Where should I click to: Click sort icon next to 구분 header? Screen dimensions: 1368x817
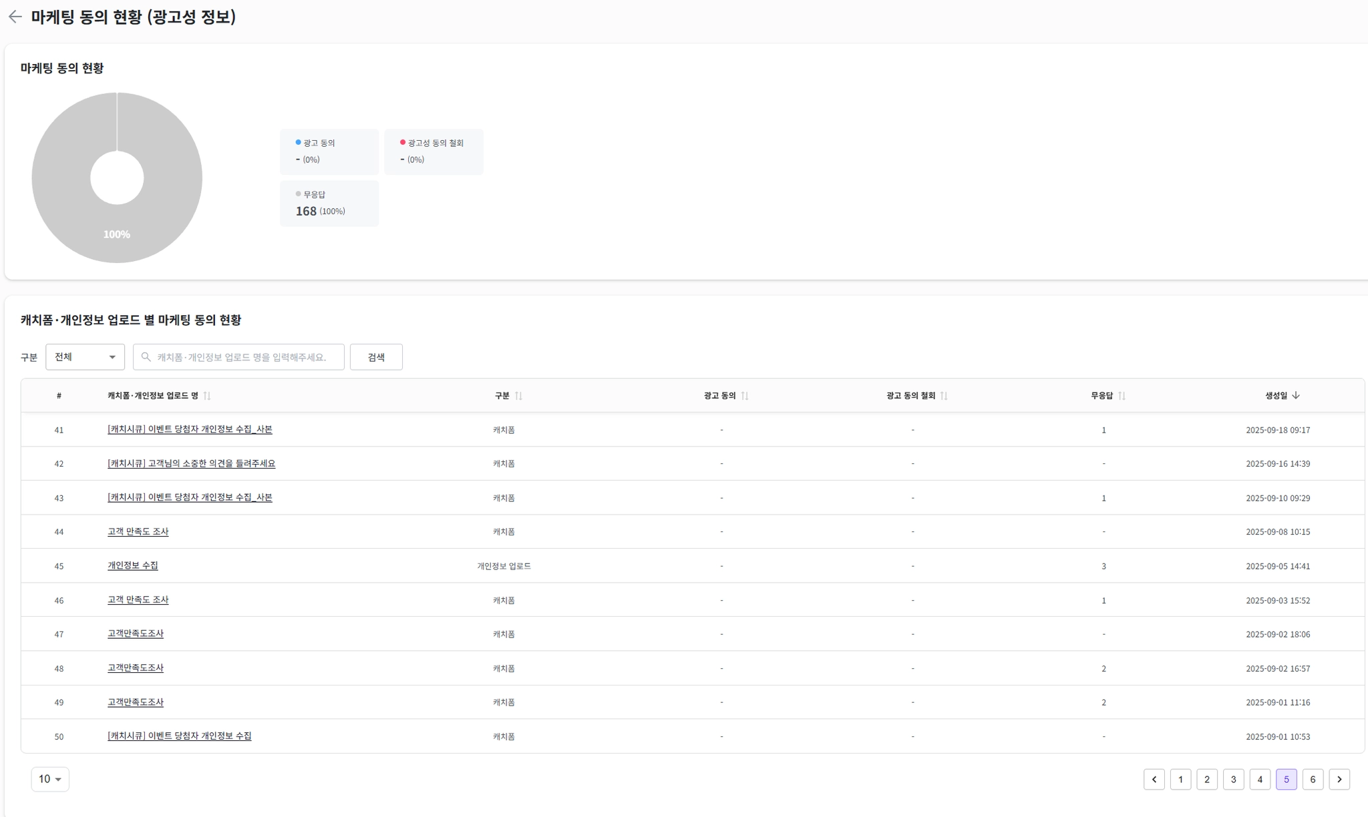pos(518,396)
